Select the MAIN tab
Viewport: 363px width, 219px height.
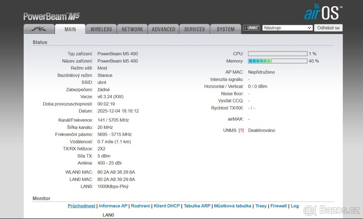tap(70, 29)
